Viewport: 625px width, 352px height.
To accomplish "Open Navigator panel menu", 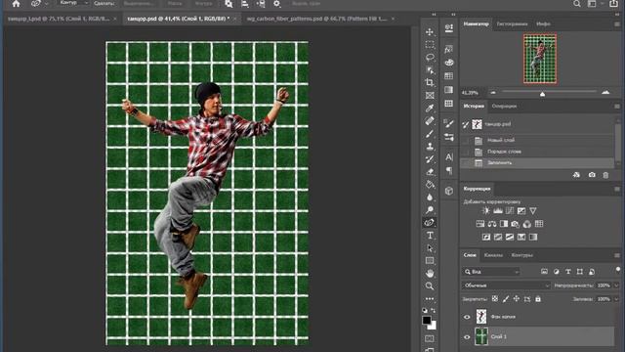I will click(616, 23).
